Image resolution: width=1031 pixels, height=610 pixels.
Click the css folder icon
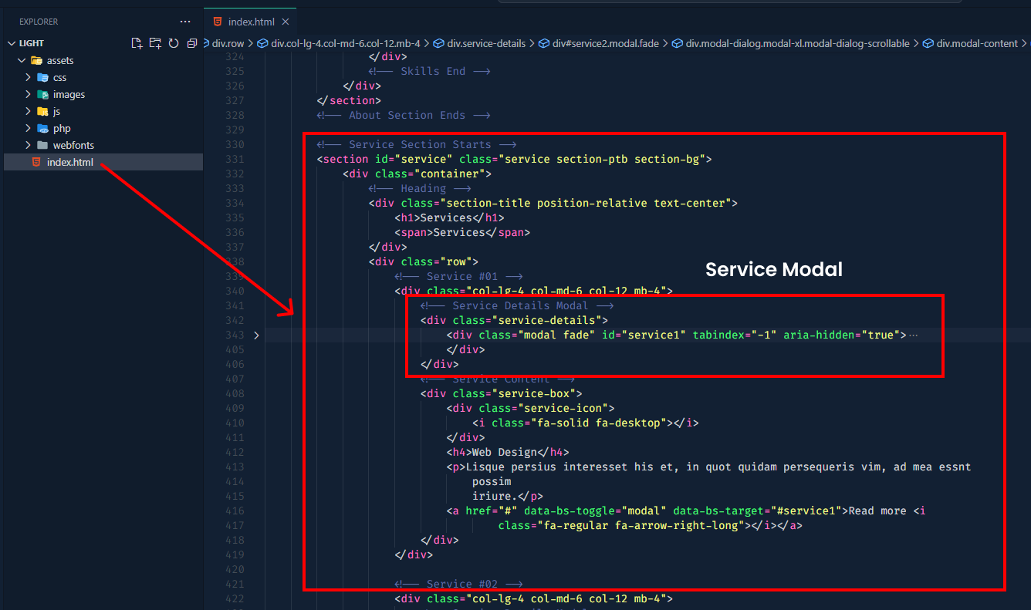[43, 77]
